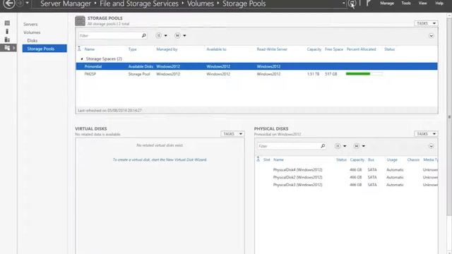Open the notifications flag icon

point(368,4)
